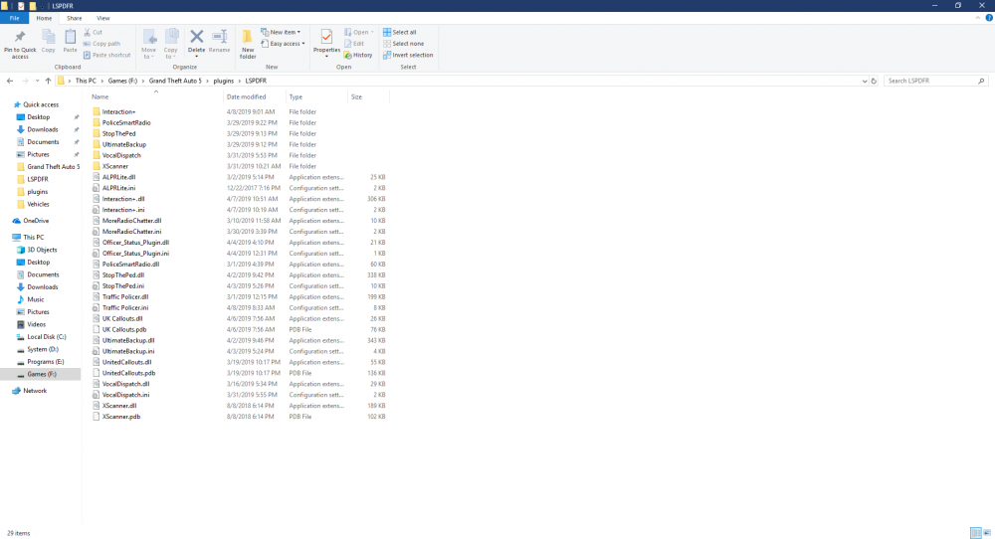This screenshot has height=539, width=995.
Task: Click the forward navigation arrow
Action: click(x=26, y=81)
